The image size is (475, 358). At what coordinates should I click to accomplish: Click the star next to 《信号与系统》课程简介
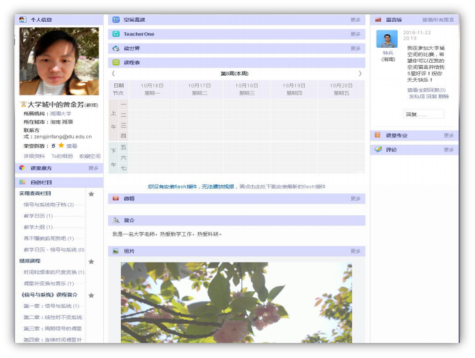[x=91, y=295]
